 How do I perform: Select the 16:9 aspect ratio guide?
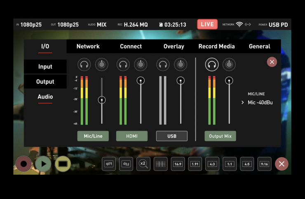pos(178,164)
